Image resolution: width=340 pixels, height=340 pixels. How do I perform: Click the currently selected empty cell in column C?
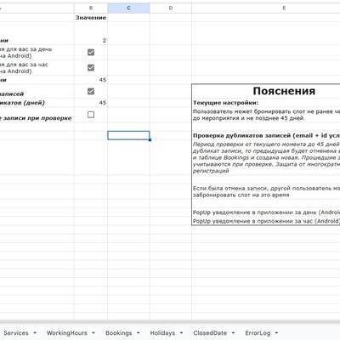click(x=128, y=135)
